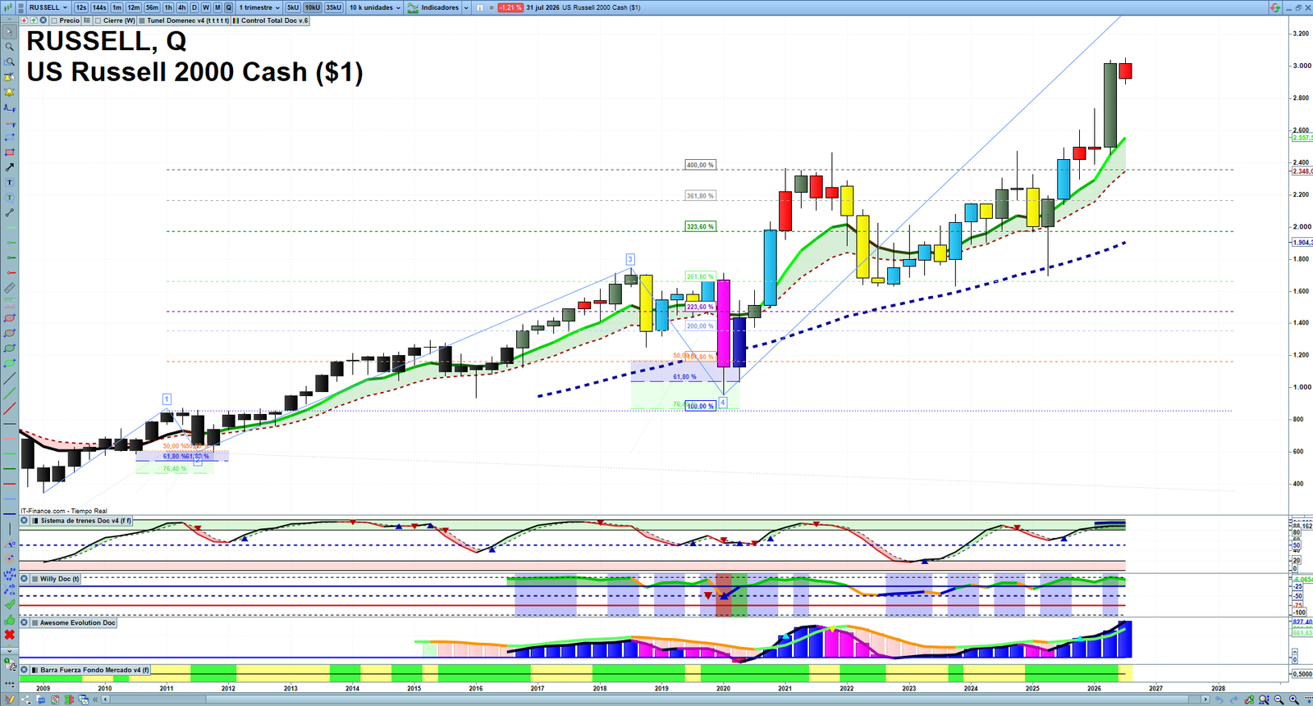Select the segment line tool
Screen dimensions: 1313x706
click(10, 212)
